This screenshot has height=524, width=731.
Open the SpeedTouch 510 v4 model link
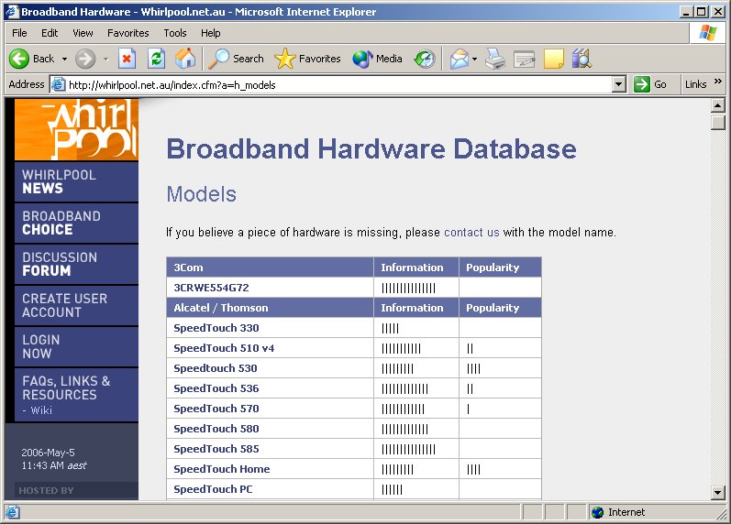(x=224, y=348)
